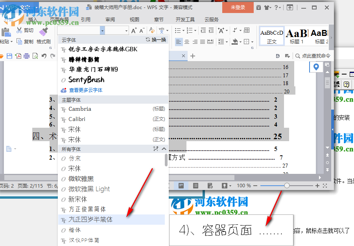Click the numbered list icon
The height and width of the screenshot is (246, 354).
[190, 30]
